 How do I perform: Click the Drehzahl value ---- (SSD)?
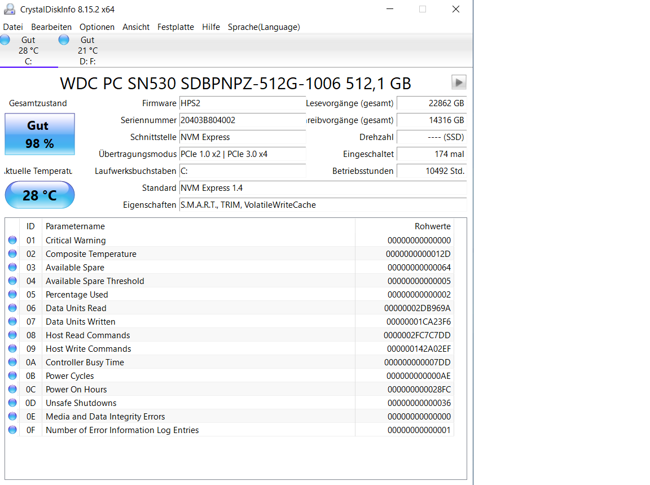coord(432,137)
